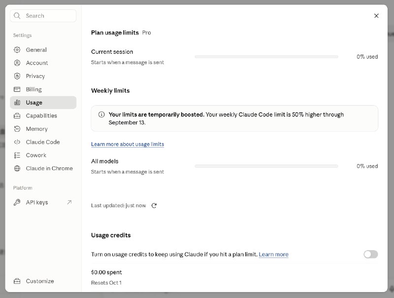Open Capabilities settings

[x=43, y=115]
